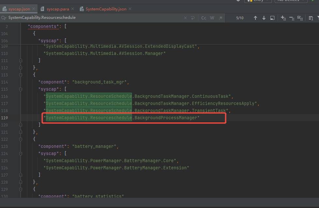Click "background_task_mgr" component value
The height and width of the screenshot is (208, 319).
tap(99, 82)
